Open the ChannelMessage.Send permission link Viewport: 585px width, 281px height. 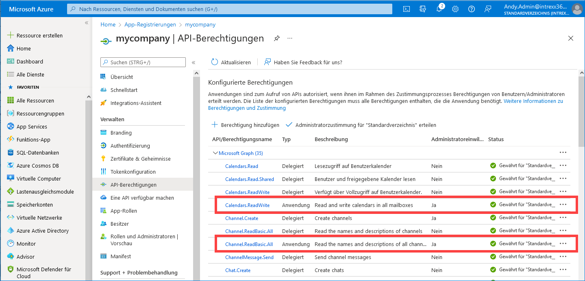[x=249, y=257]
